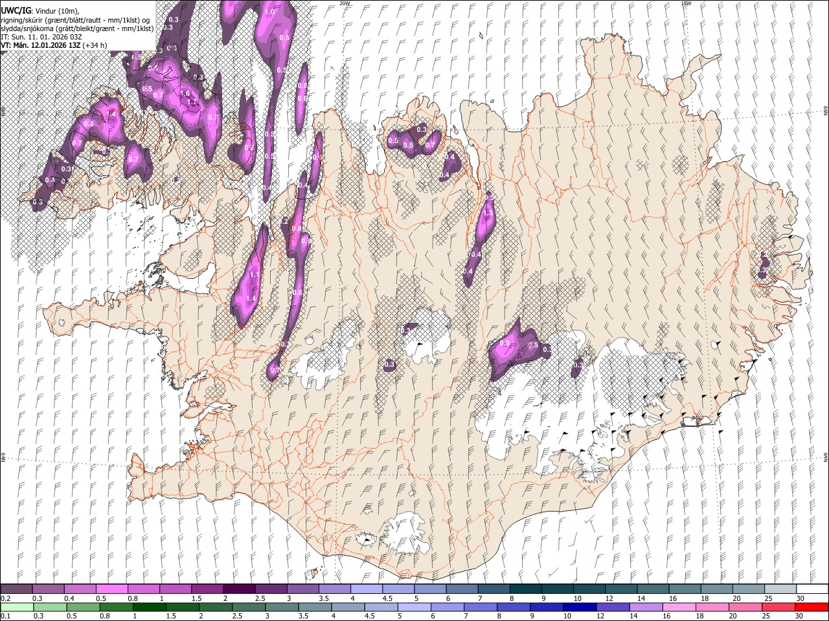The width and height of the screenshot is (829, 621).
Task: Select pale green 0.1 swatch, lower legend
Action: 17,607
